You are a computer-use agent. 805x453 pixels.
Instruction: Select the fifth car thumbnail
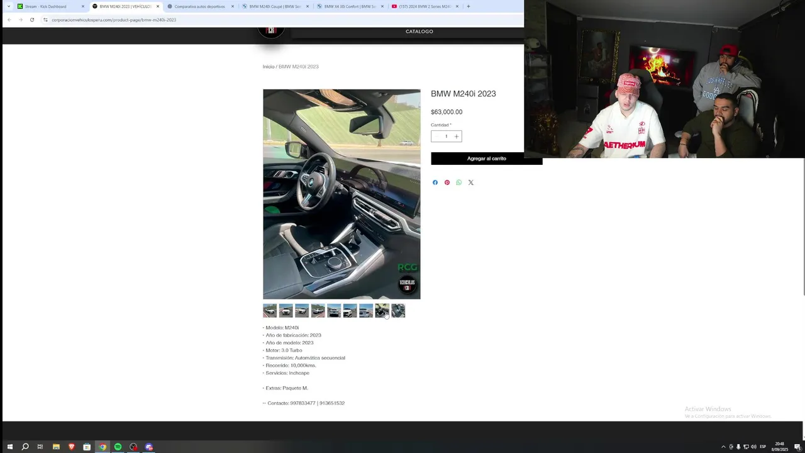334,311
